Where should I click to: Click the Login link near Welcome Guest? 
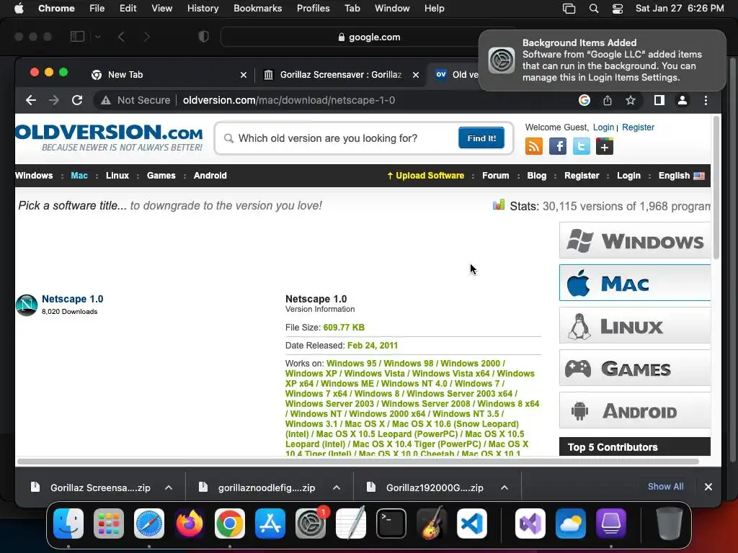click(603, 127)
